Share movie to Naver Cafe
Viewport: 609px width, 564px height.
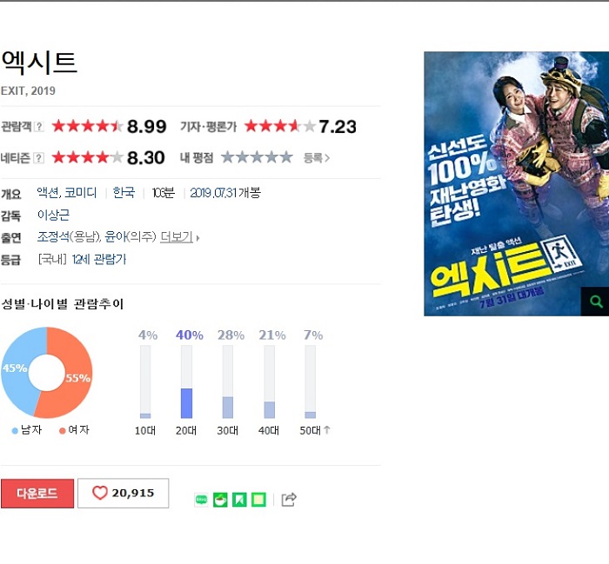tap(220, 500)
